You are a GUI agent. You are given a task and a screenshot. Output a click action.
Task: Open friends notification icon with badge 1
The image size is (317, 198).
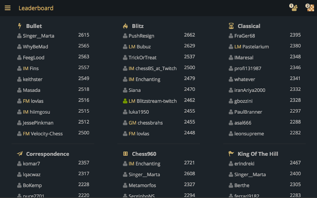(x=293, y=7)
